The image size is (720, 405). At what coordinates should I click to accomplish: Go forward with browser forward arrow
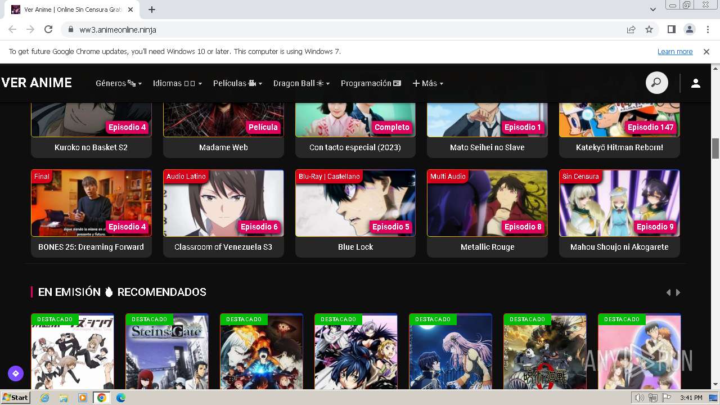click(30, 29)
